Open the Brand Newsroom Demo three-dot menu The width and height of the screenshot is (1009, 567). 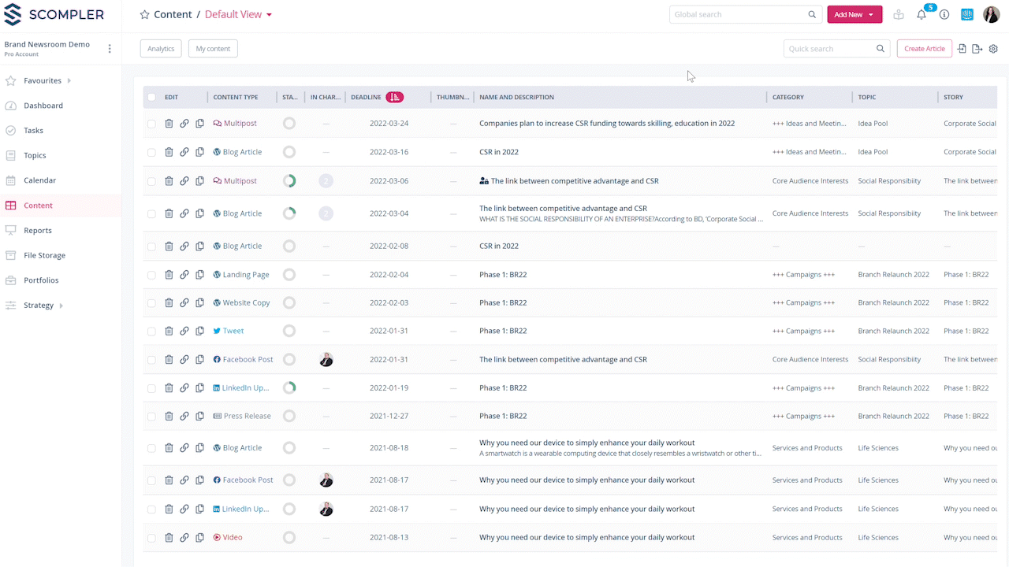click(110, 49)
